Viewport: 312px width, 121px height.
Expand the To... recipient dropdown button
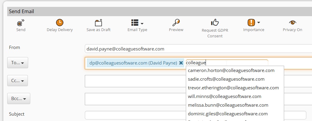click(17, 63)
